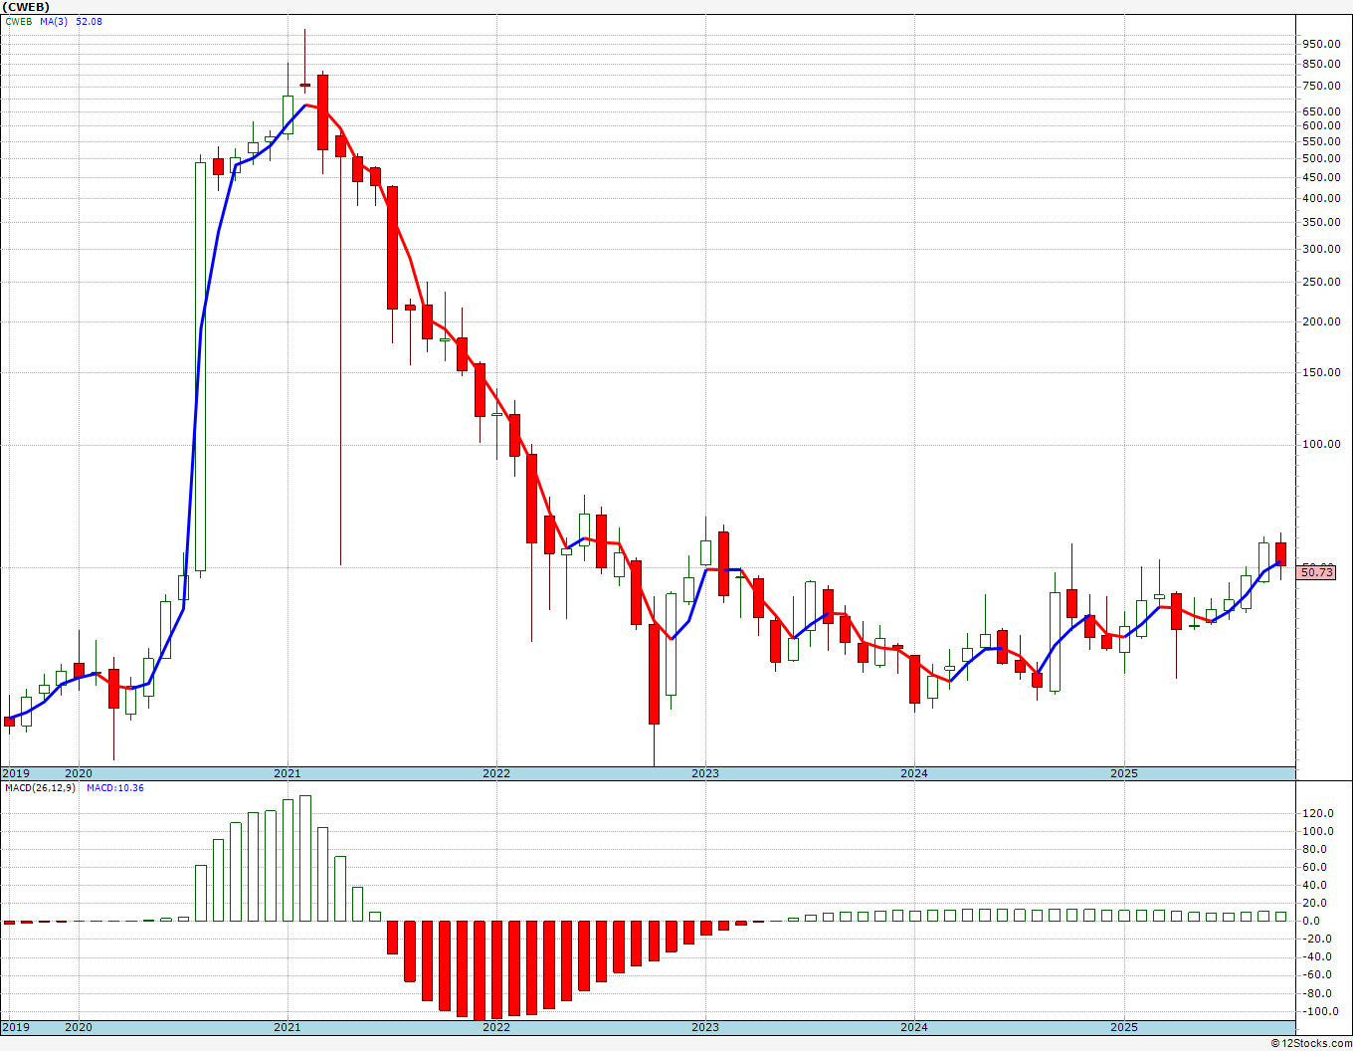This screenshot has height=1051, width=1353.
Task: Click 2023 on the price chart time axis
Action: pyautogui.click(x=704, y=773)
